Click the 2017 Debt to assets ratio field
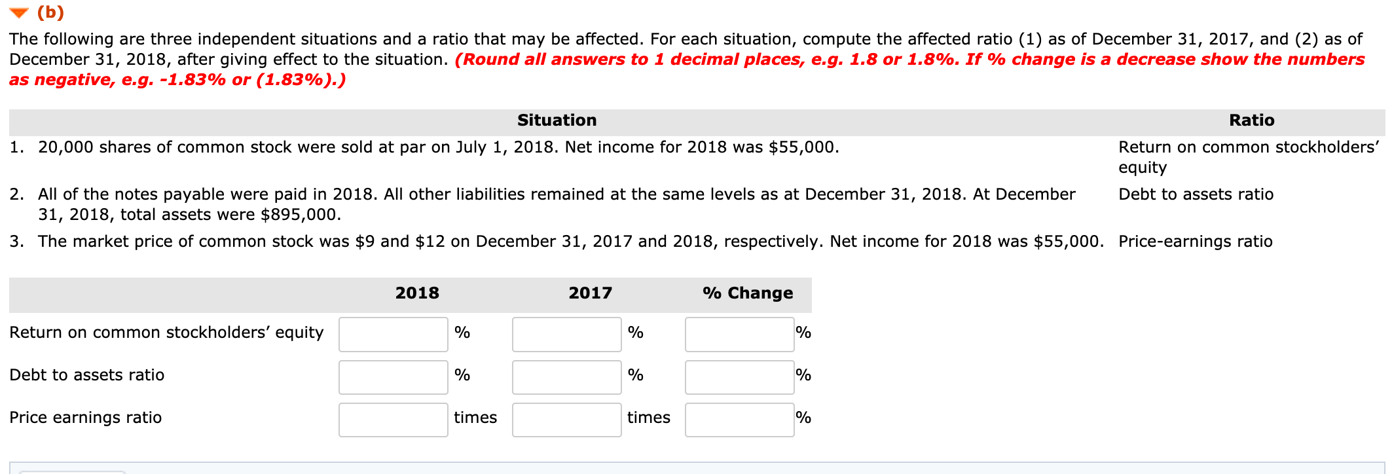 click(566, 376)
